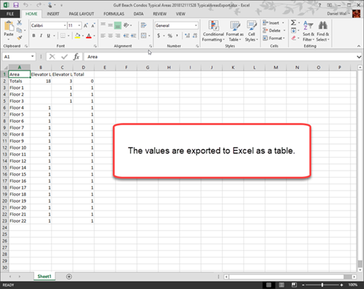The image size is (364, 289).
Task: Click the Save icon in quick access toolbar
Action: 16,5
